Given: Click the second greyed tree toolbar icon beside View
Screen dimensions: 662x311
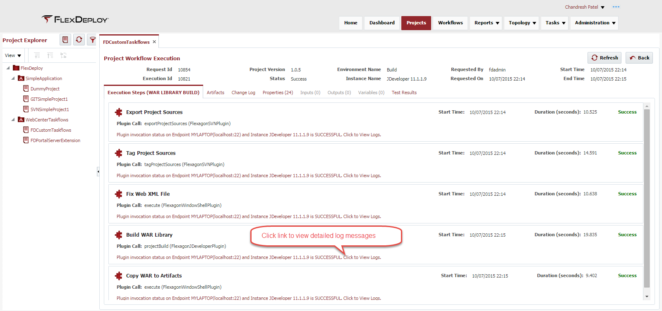Looking at the screenshot, I should tap(50, 55).
